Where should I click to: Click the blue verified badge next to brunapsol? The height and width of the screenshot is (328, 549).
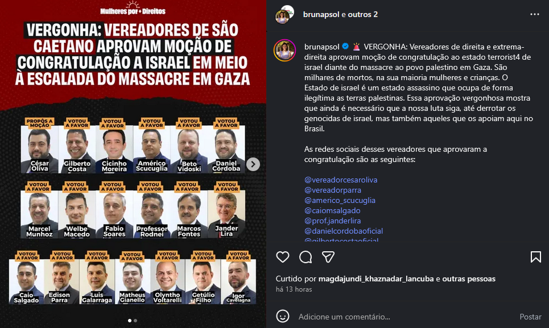pyautogui.click(x=345, y=46)
